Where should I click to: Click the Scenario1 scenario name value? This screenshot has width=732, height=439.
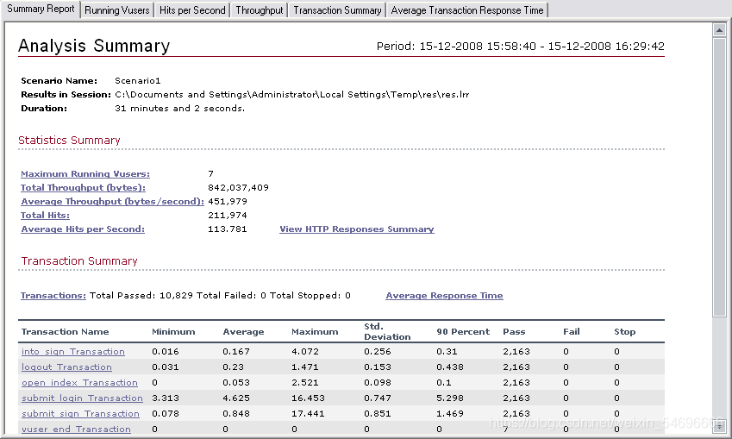click(138, 81)
